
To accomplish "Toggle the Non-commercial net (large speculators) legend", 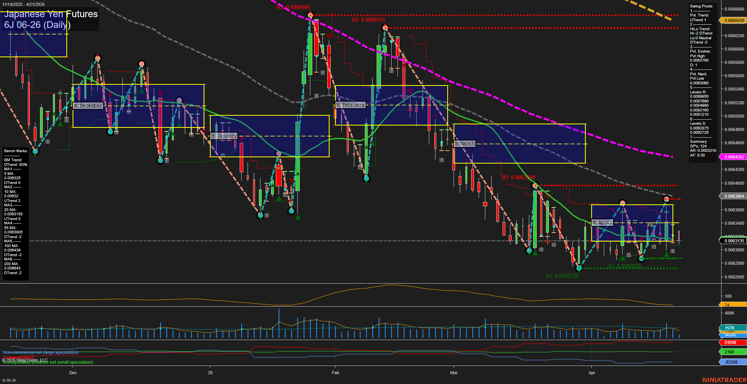I will click(x=40, y=352).
